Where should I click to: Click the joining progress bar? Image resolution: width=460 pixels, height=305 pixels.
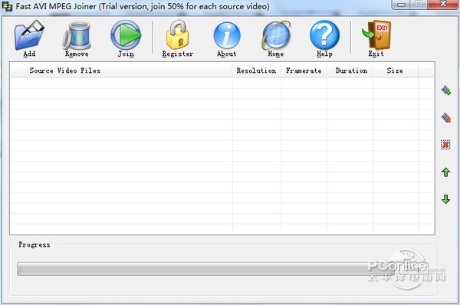point(205,269)
